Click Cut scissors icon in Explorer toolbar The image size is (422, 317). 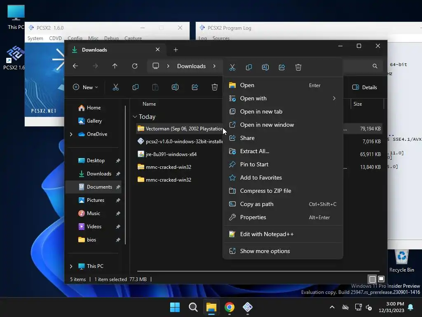pyautogui.click(x=116, y=87)
